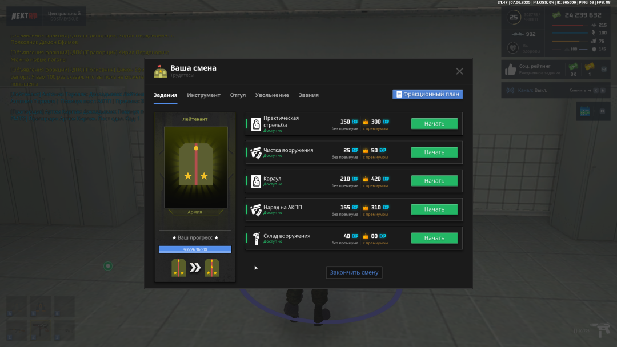
Task: Start the Наряд на АКПП task
Action: coord(434,209)
